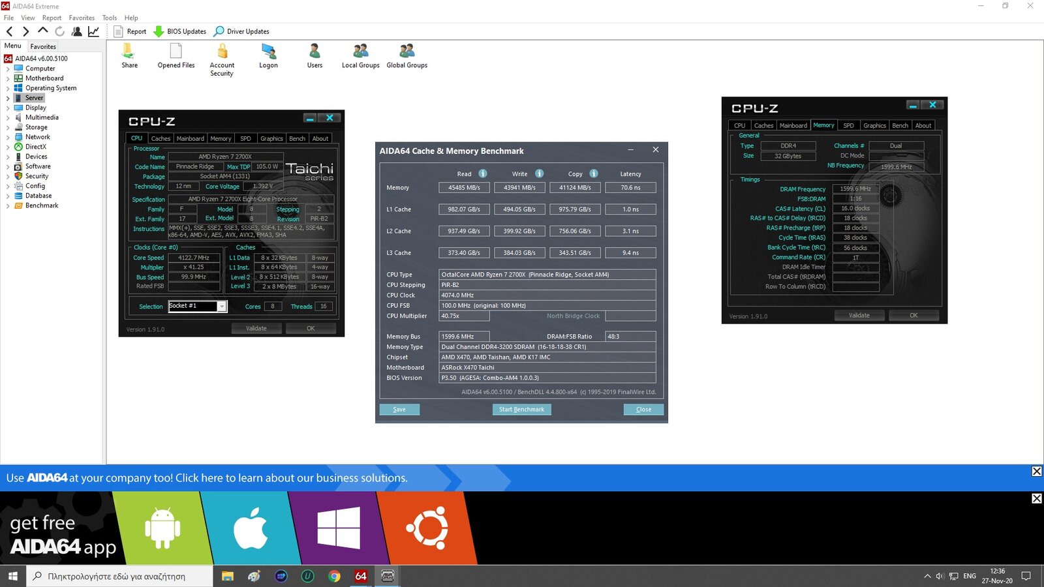Select DirectX in the tree

click(x=36, y=147)
